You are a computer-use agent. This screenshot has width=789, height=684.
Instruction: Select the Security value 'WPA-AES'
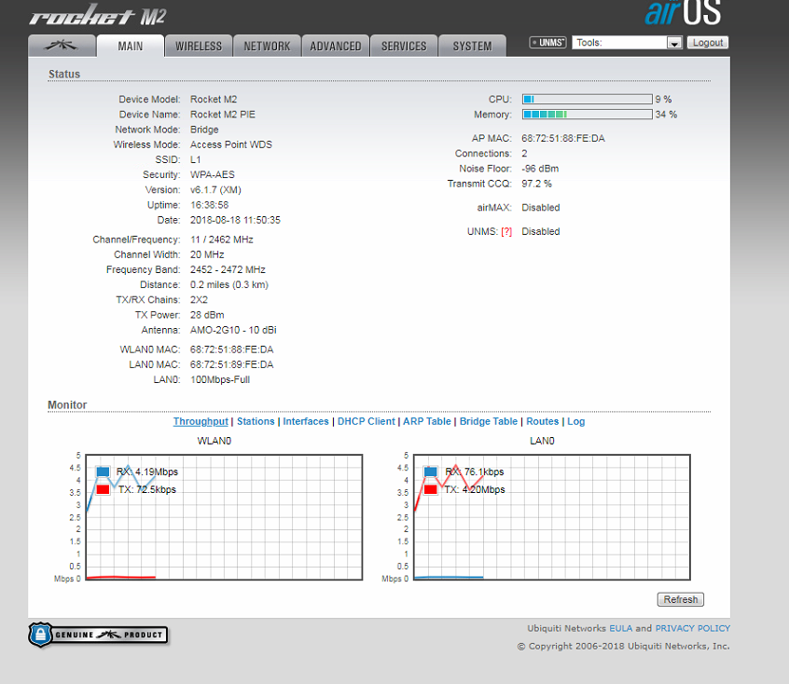tap(213, 175)
